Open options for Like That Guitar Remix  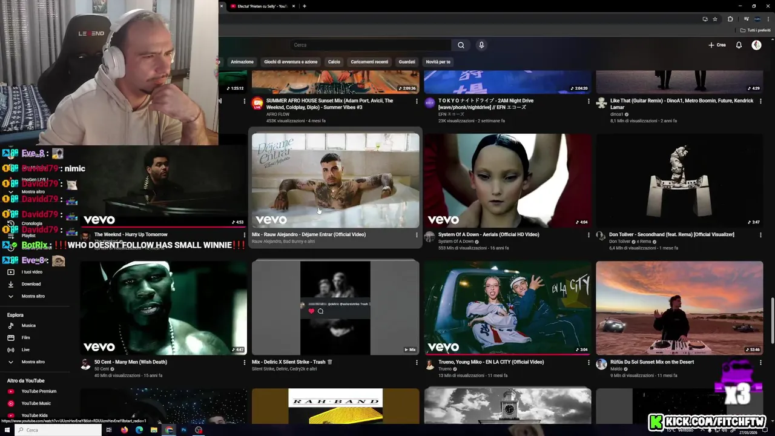click(x=760, y=101)
